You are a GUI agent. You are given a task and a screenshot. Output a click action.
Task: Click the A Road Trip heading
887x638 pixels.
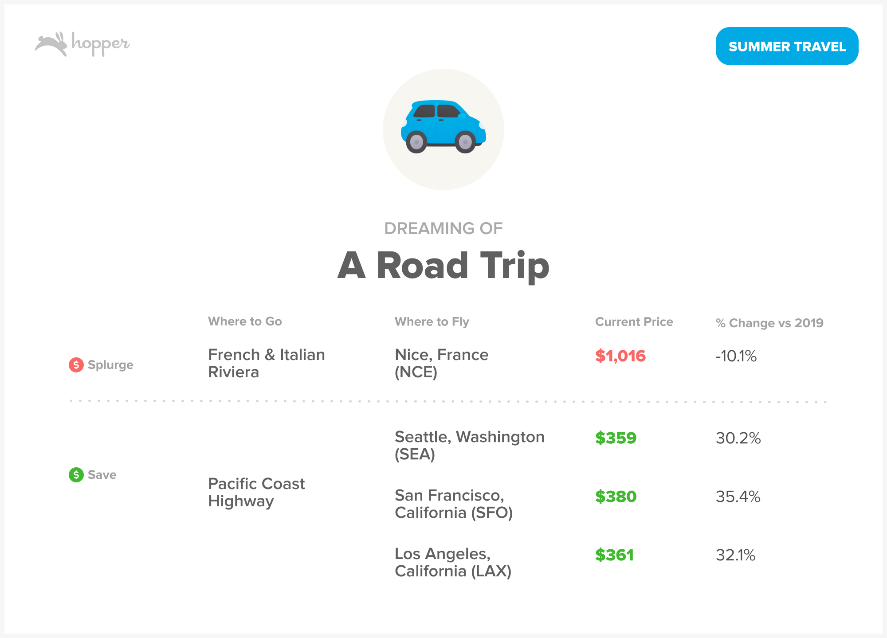tap(443, 266)
